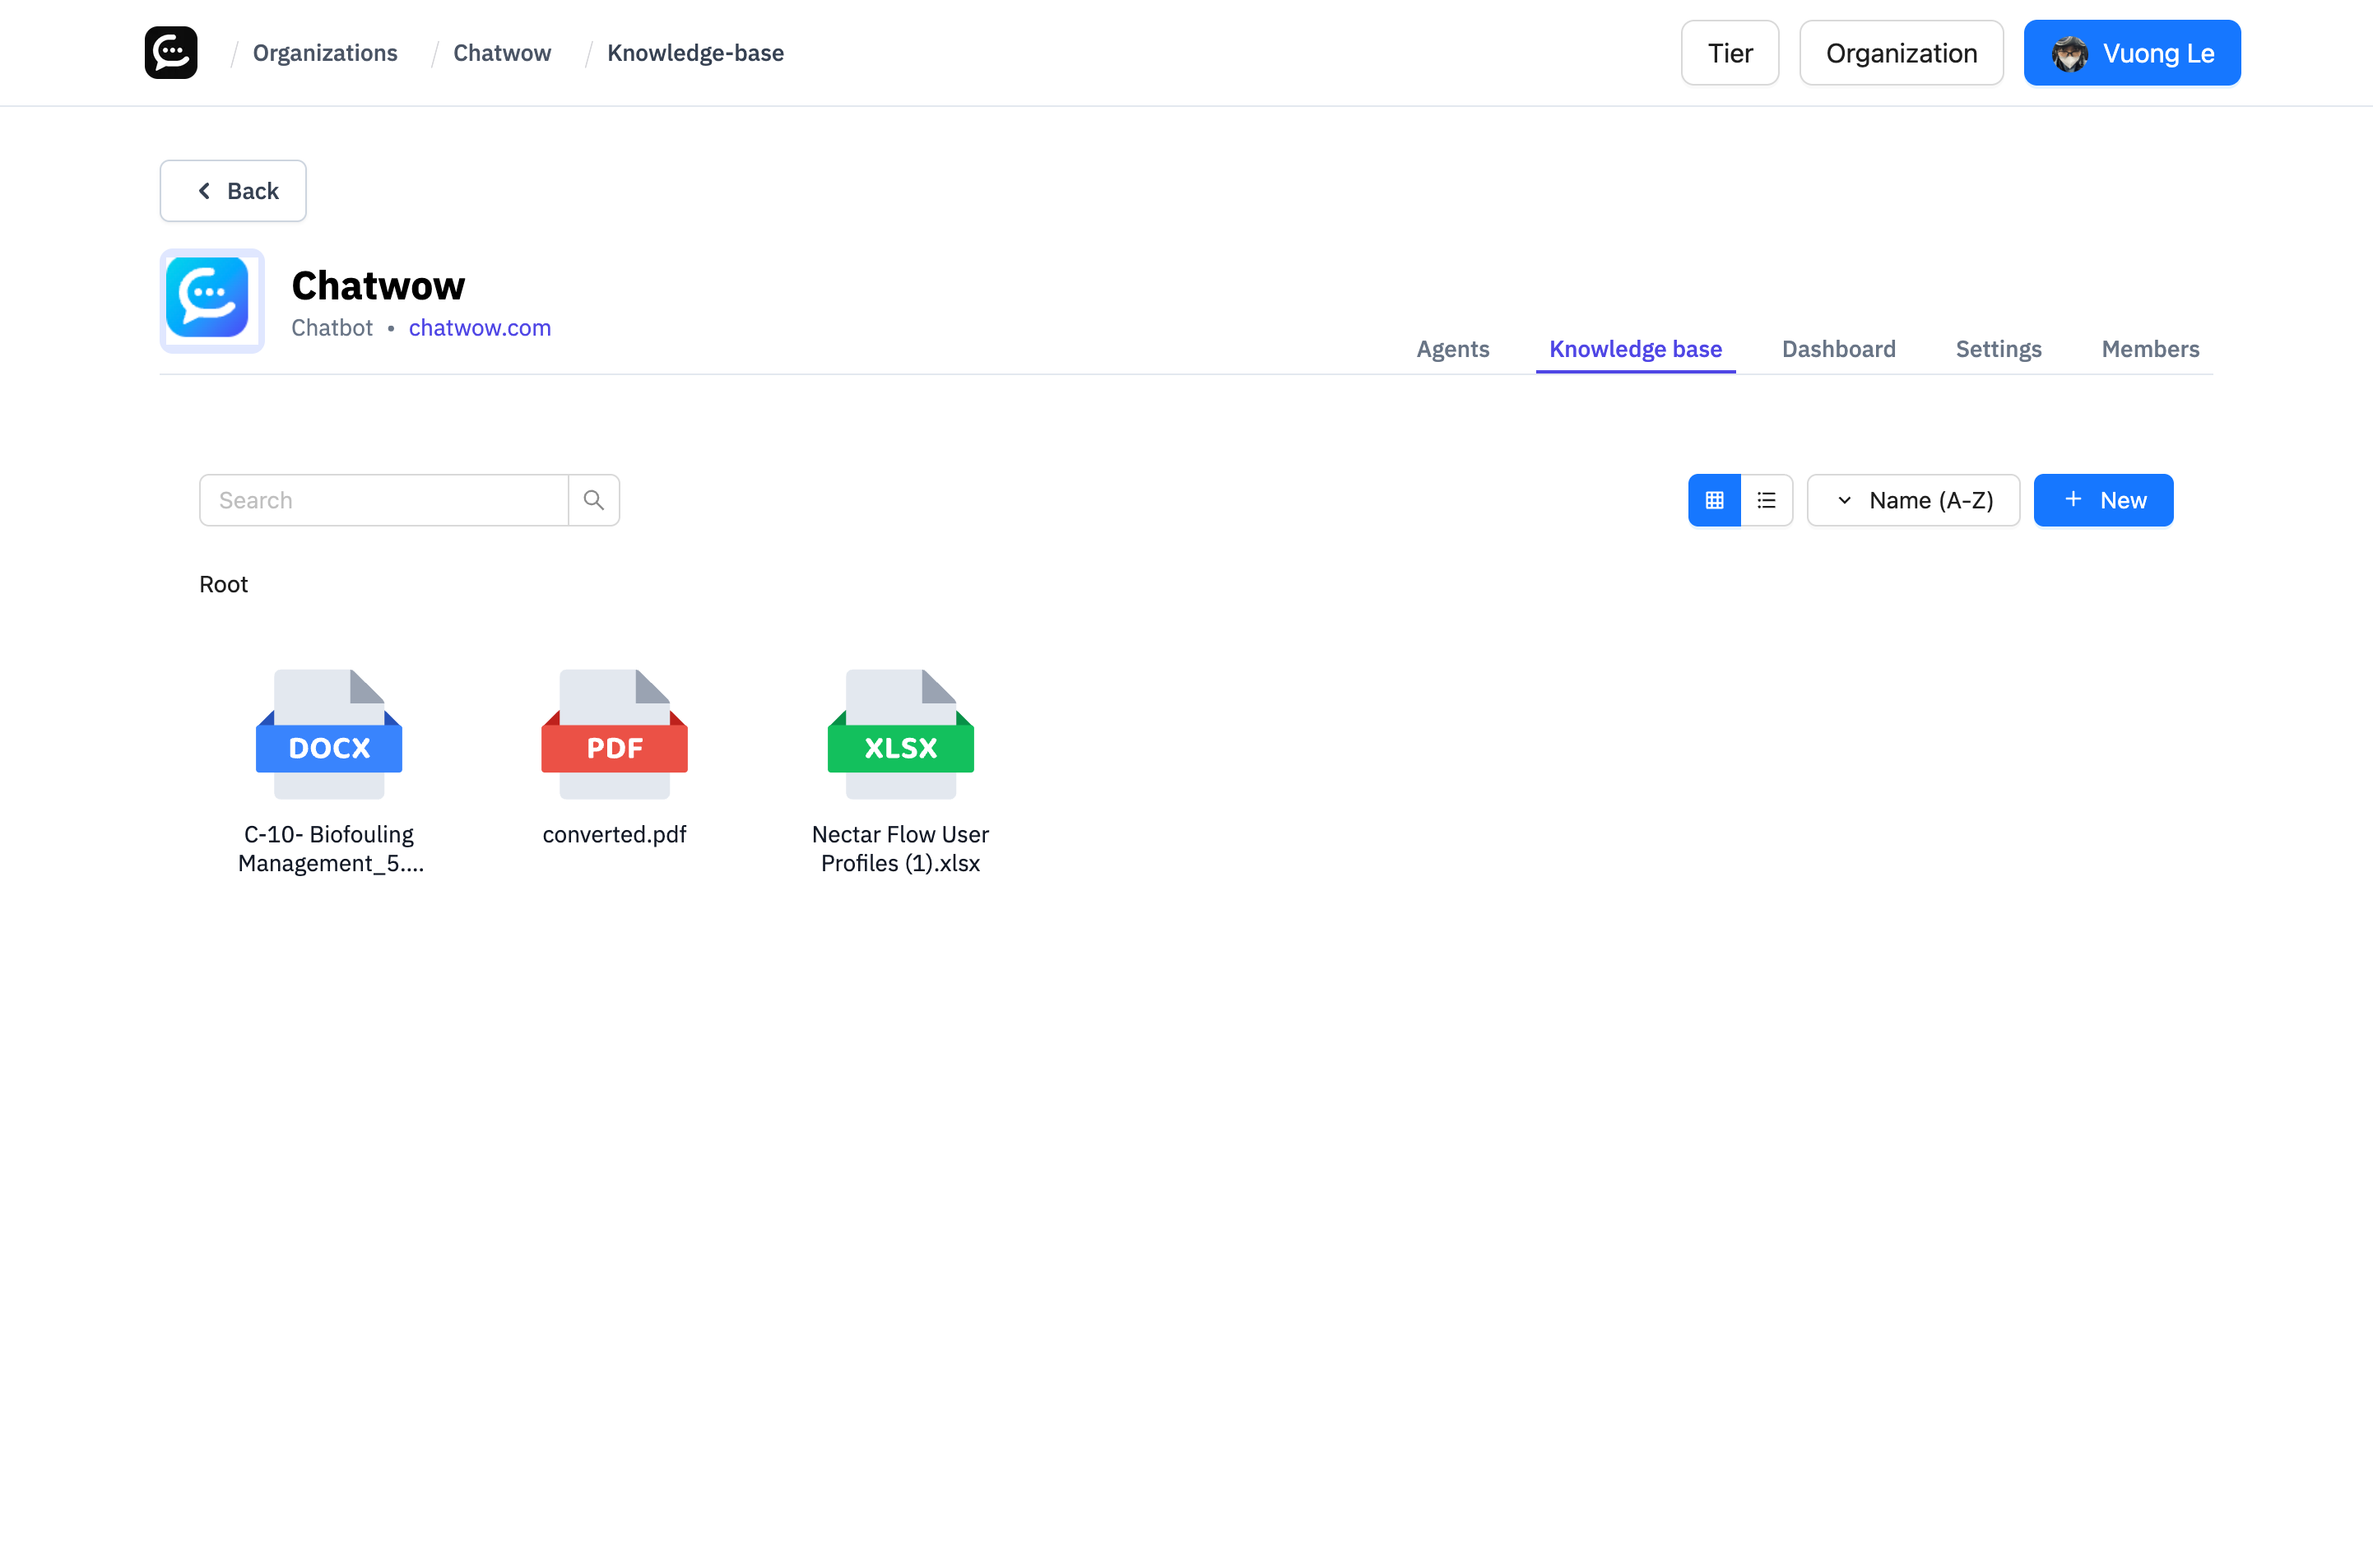Visit the chatwow.com link
2373x1568 pixels.
pyautogui.click(x=479, y=327)
